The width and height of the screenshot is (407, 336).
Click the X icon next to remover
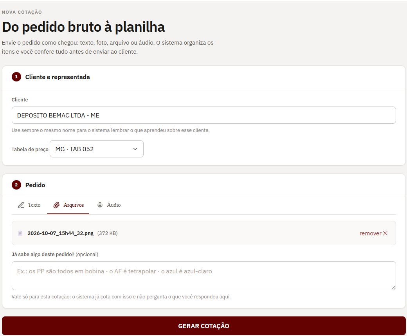click(x=385, y=233)
